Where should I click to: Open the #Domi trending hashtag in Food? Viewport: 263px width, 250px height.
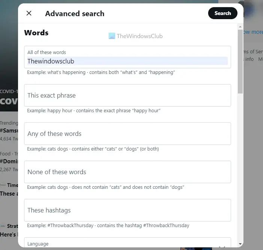9,161
